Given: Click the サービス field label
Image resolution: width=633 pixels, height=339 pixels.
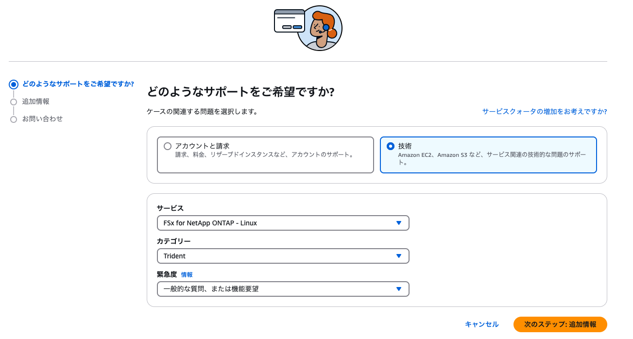Looking at the screenshot, I should point(171,208).
